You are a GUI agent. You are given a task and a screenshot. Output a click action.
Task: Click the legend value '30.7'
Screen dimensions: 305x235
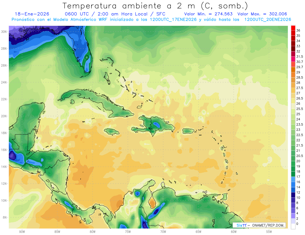[x=300, y=62]
